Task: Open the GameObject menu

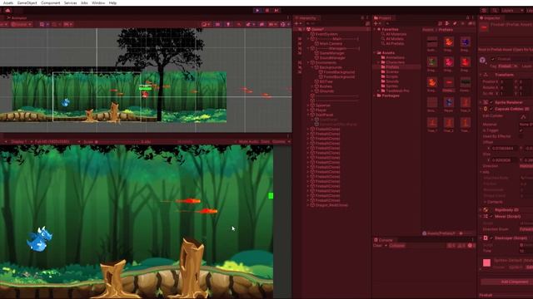Action: pos(27,2)
